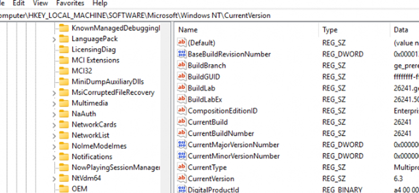Select the NoImeModeImes tree key
419x193 pixels.
(x=99, y=146)
